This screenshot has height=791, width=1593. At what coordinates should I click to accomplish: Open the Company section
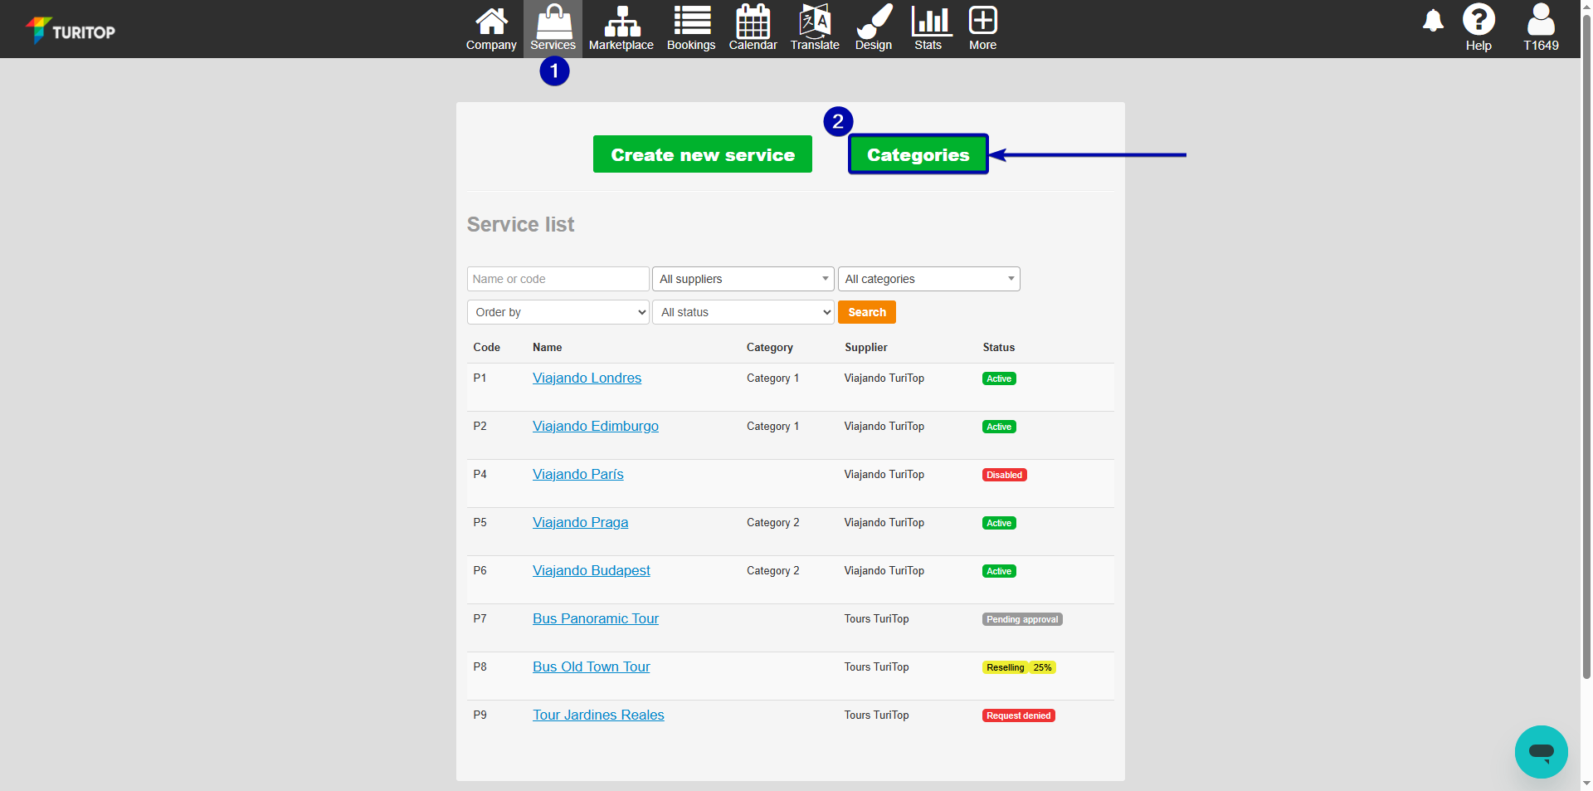[491, 27]
